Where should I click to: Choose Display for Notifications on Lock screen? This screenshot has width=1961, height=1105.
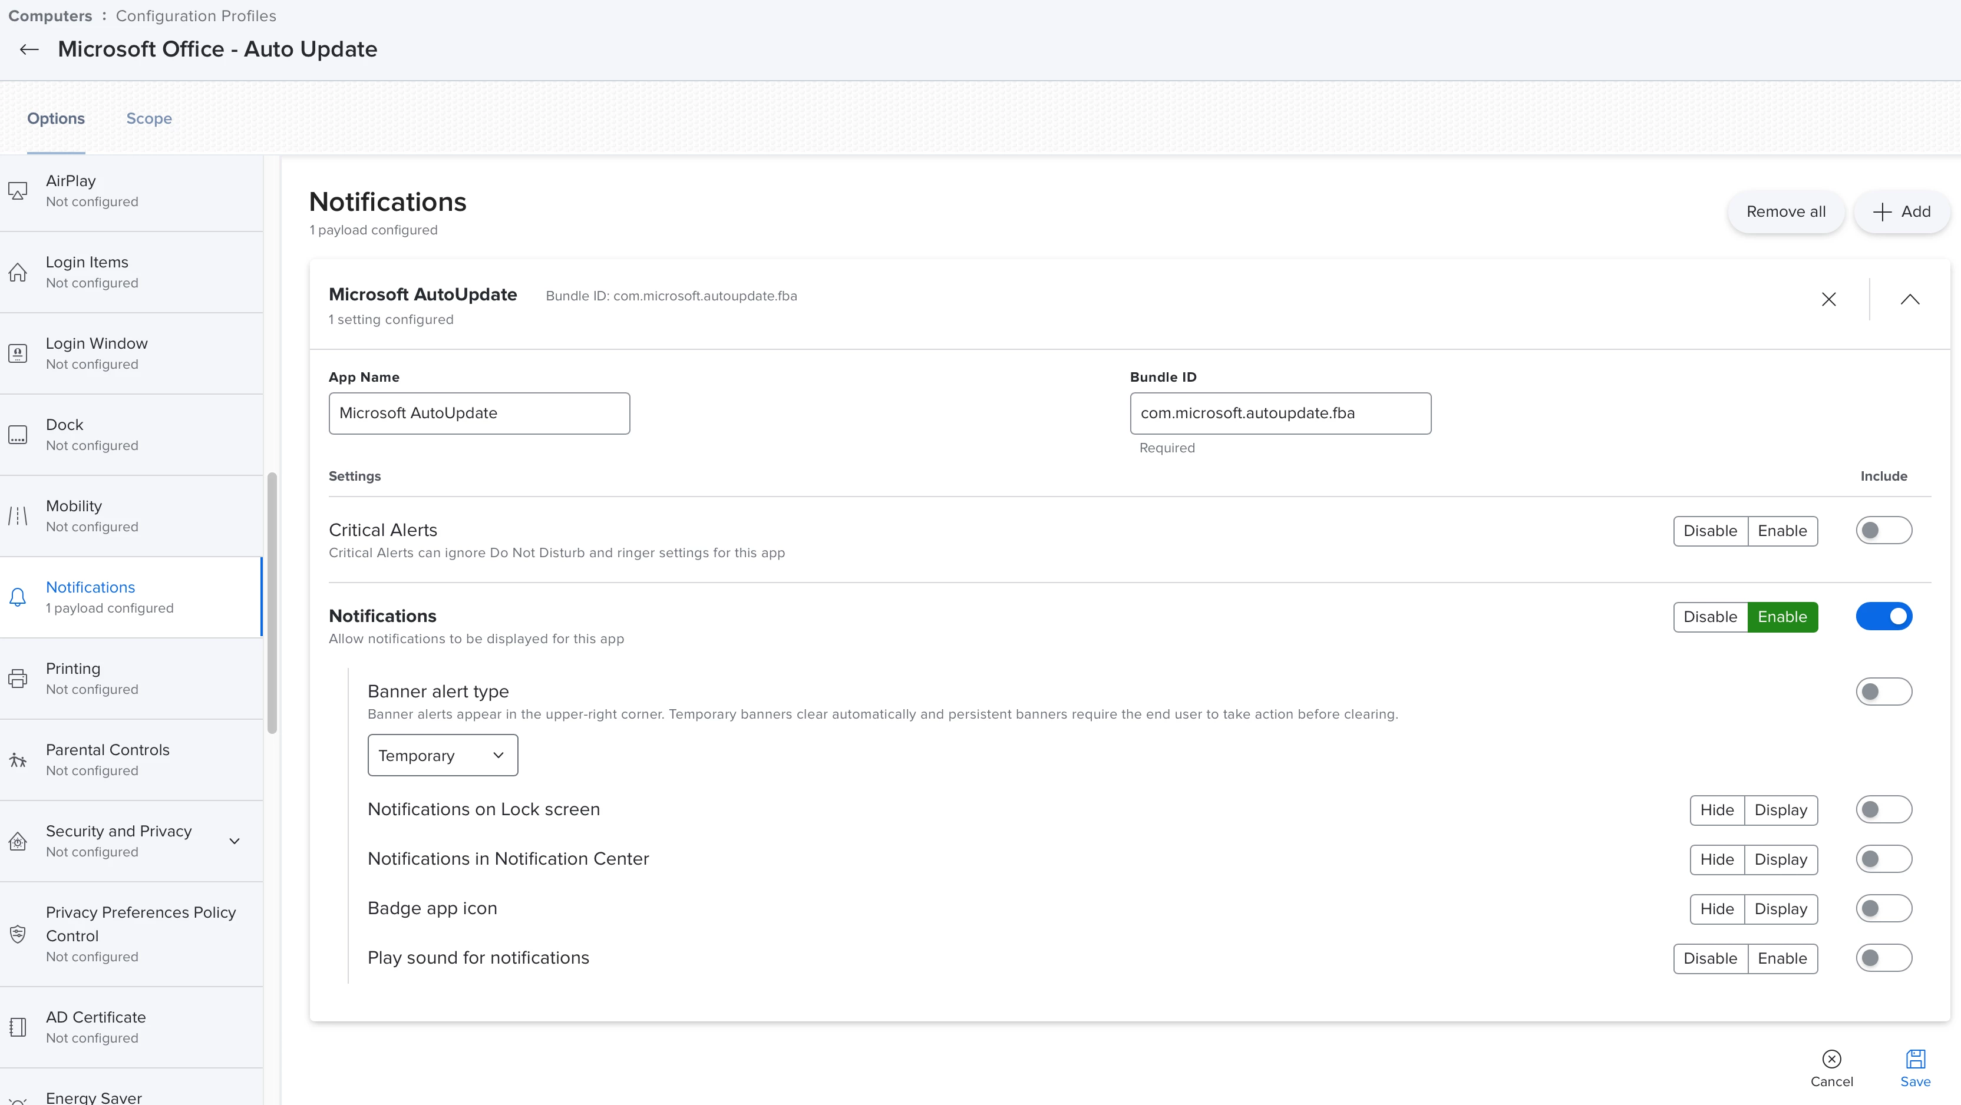[1781, 810]
